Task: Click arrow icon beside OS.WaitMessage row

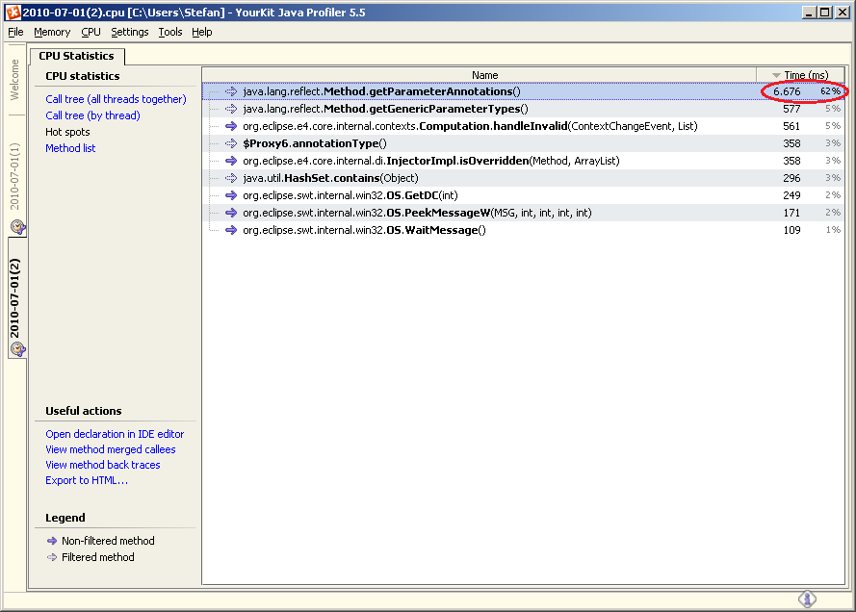Action: click(231, 230)
